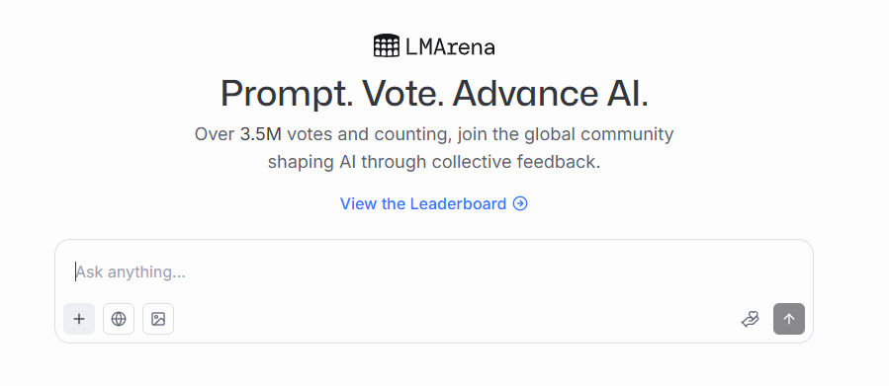Click the blinking text cursor in prompt box
889x386 pixels.
point(75,271)
